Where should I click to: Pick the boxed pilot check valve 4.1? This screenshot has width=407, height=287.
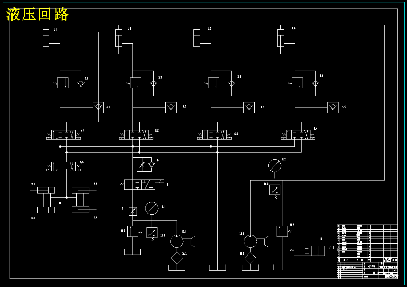98,107
